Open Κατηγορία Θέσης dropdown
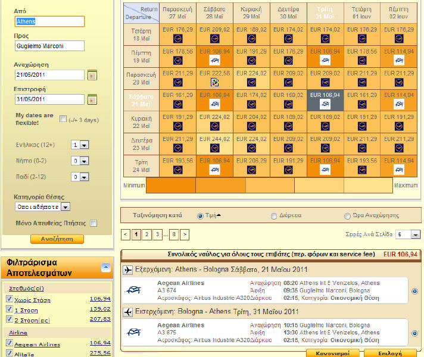 coord(43,206)
